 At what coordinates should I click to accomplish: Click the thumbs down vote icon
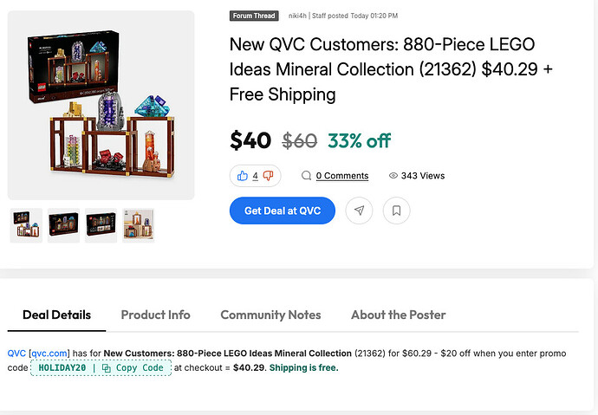(268, 176)
